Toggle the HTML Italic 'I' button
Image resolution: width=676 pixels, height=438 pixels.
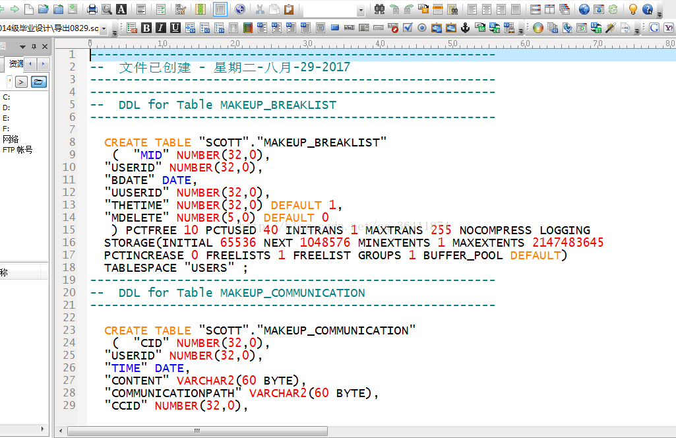coord(161,28)
